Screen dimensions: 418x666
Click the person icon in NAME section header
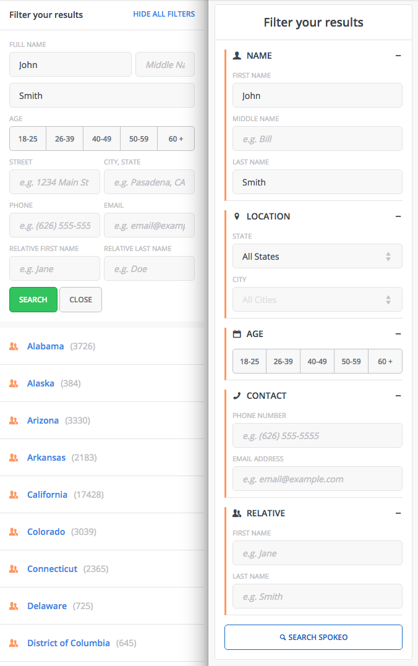[237, 55]
